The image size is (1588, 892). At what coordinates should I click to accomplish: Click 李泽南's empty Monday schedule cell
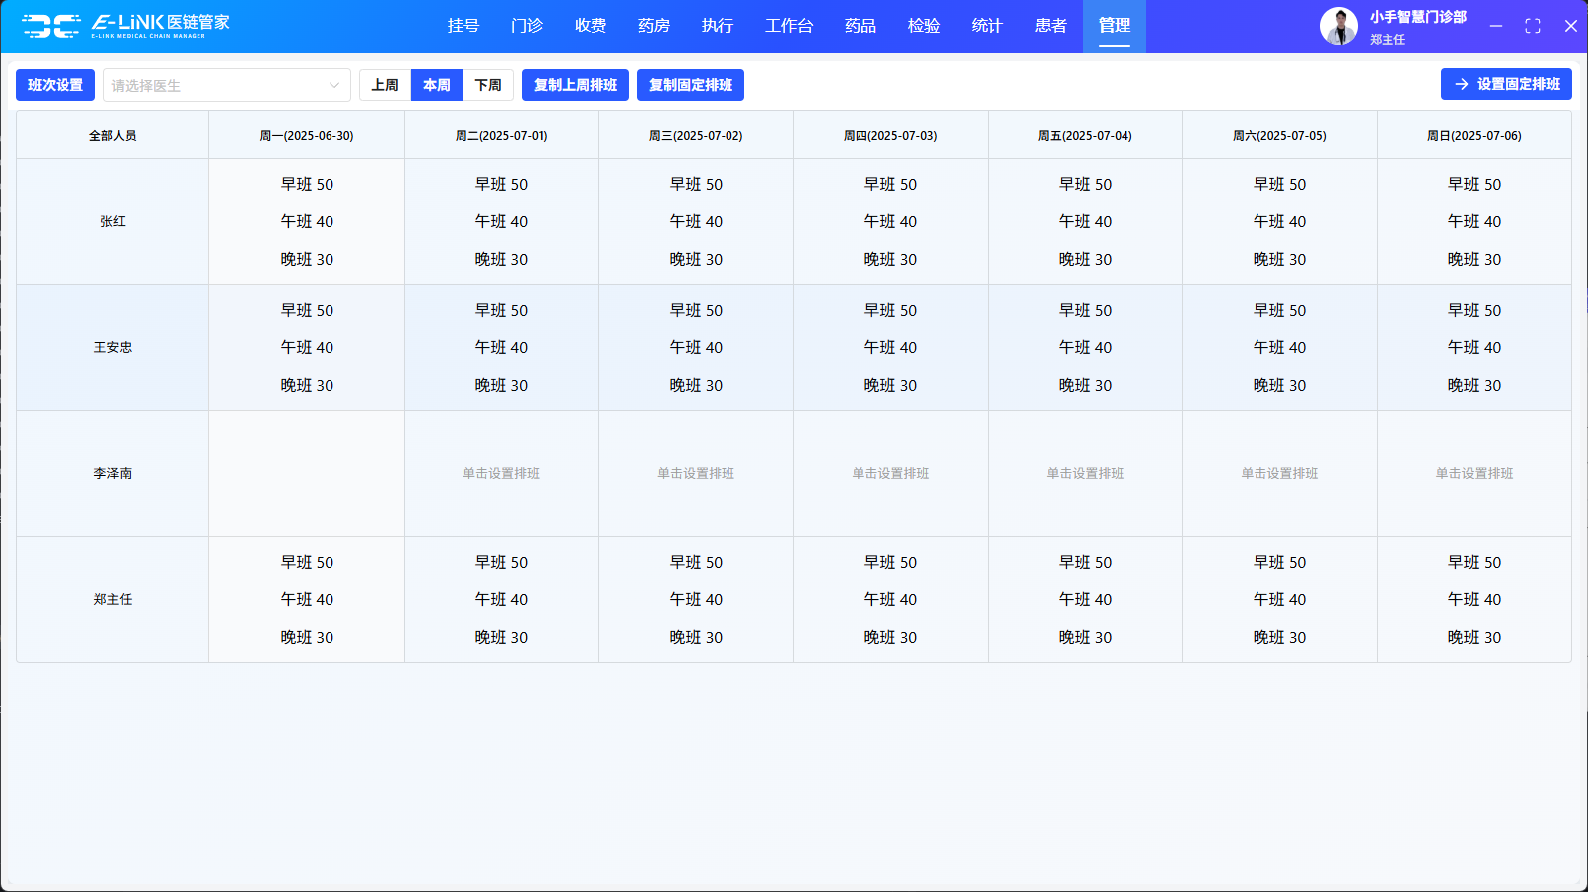[x=307, y=473]
